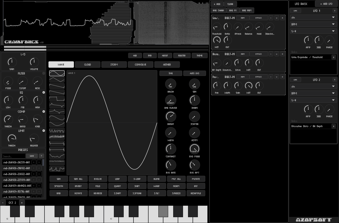
Task: Click the EVOLVE wave operation button
Action: click(x=98, y=179)
